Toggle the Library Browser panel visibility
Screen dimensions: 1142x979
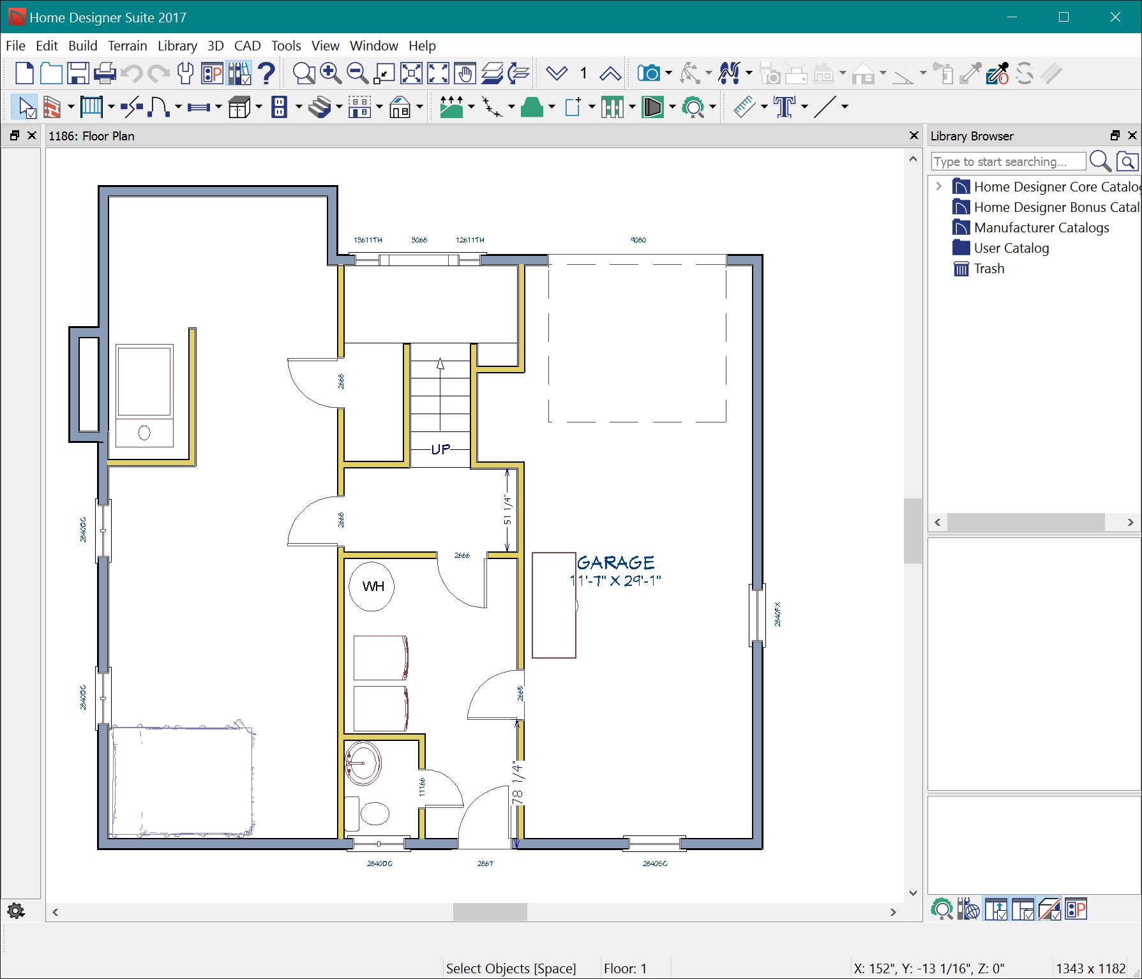1133,135
